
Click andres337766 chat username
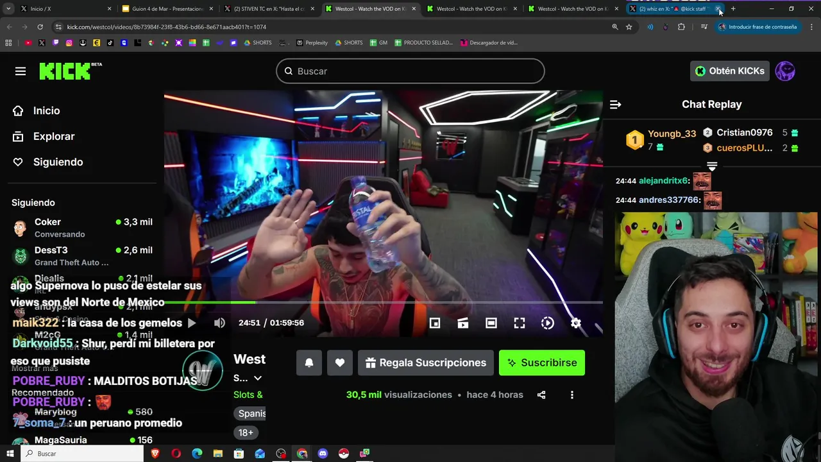click(669, 200)
